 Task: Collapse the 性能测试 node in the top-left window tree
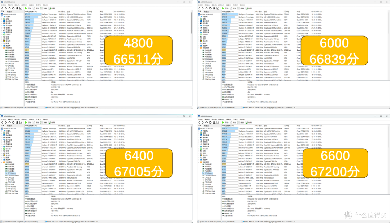[2, 48]
